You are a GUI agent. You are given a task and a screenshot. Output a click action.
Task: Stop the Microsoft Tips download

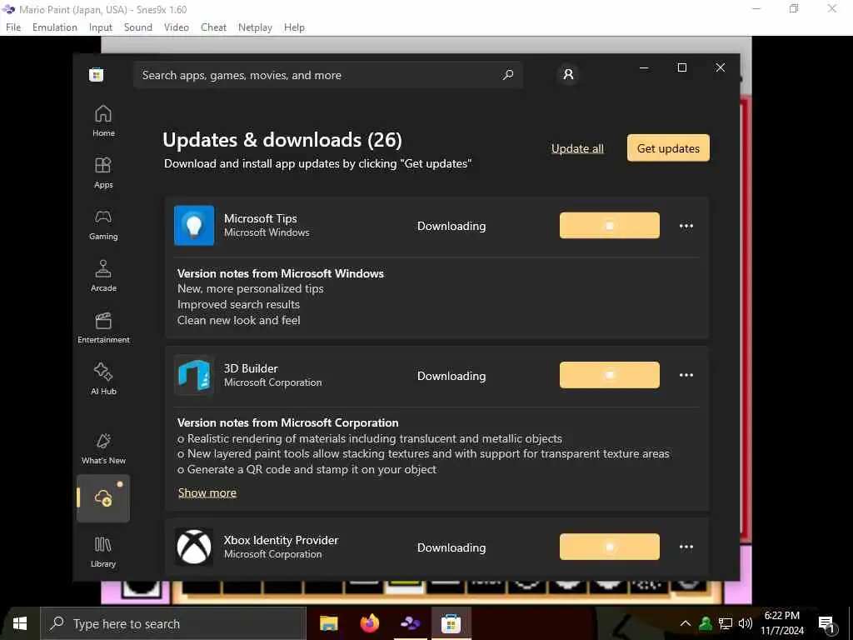coord(609,225)
